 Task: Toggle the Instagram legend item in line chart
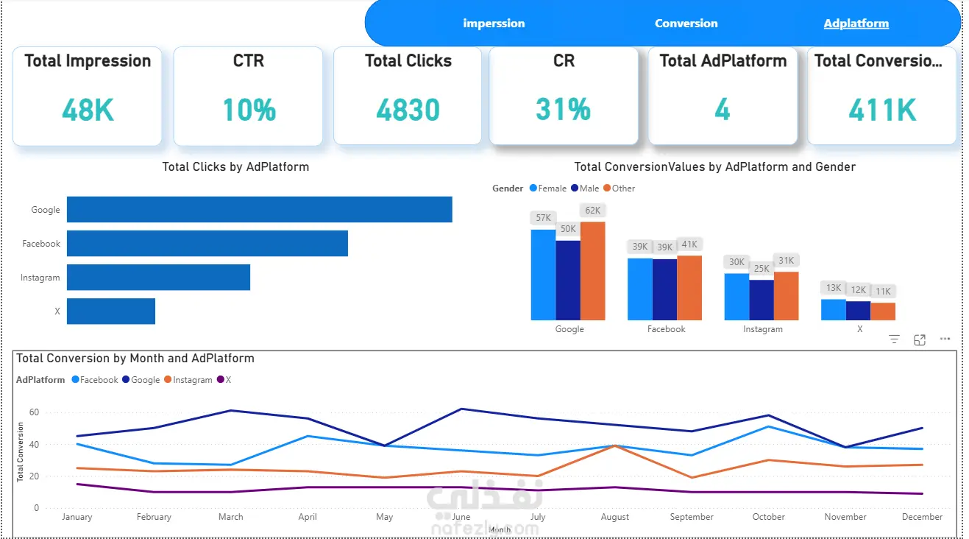(188, 380)
